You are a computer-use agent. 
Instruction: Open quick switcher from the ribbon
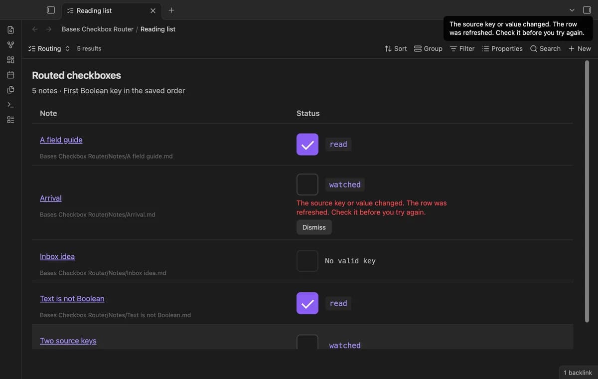coord(10,30)
